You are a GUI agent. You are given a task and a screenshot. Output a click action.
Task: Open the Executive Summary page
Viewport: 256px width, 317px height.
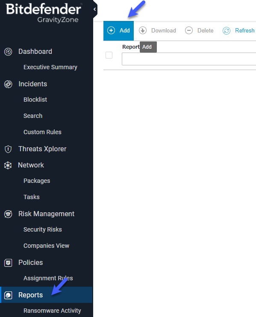(x=50, y=67)
